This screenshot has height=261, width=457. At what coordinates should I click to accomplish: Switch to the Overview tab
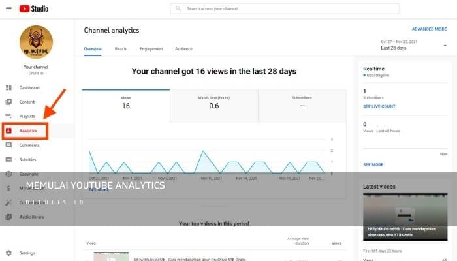pos(93,49)
